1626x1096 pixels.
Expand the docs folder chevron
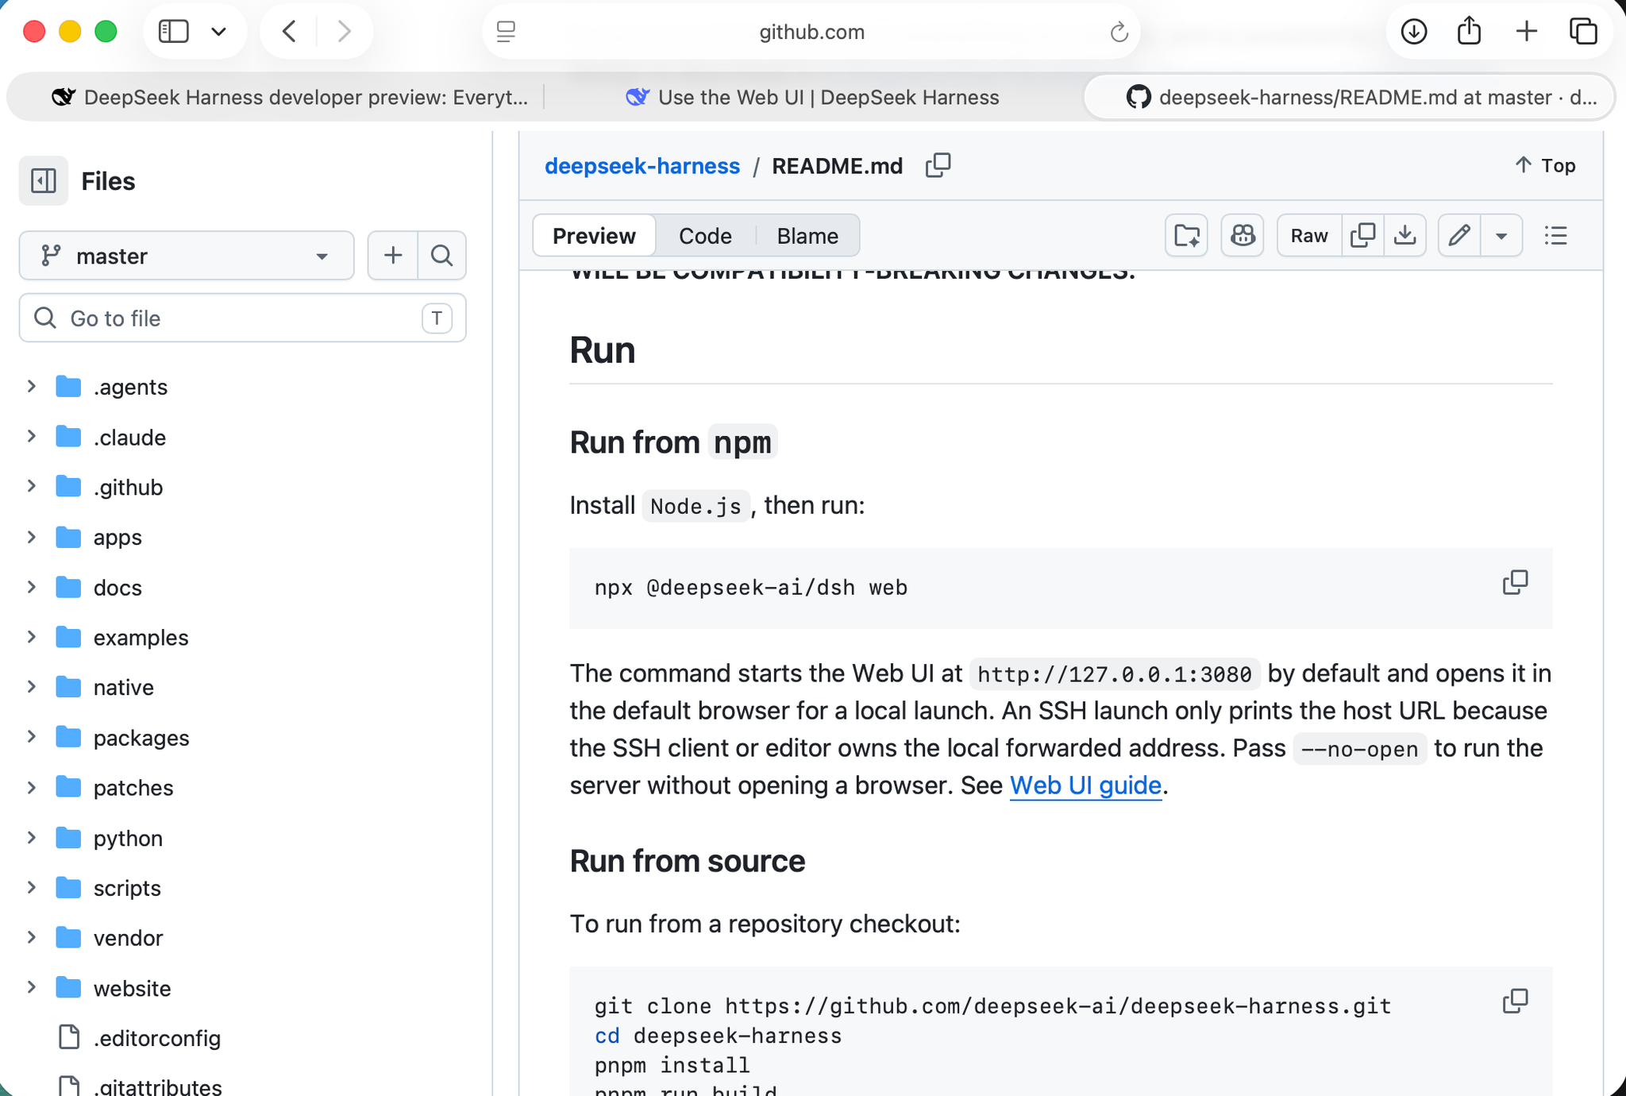point(32,587)
